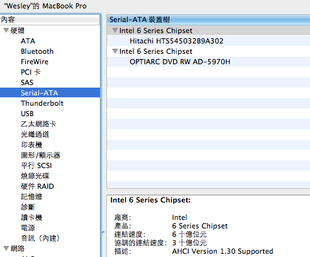Image resolution: width=310 pixels, height=257 pixels.
Task: Click the 廠商 value Intel
Action: (180, 217)
